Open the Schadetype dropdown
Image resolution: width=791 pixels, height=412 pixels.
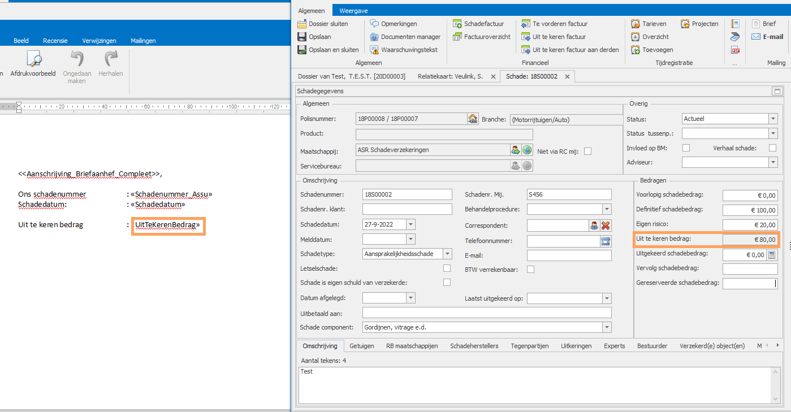[x=447, y=254]
